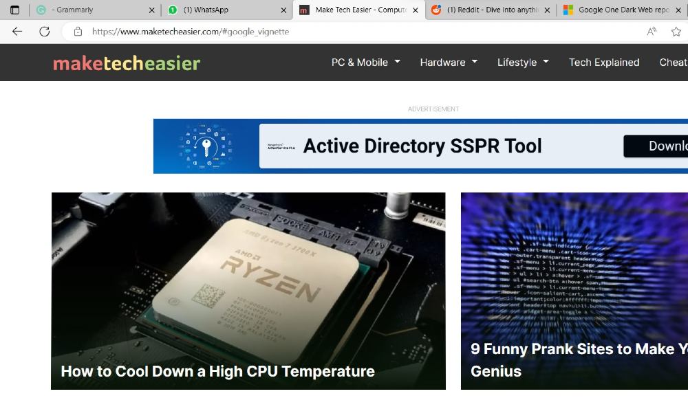Click the key icon in advertisement banner
The width and height of the screenshot is (688, 398).
206,146
